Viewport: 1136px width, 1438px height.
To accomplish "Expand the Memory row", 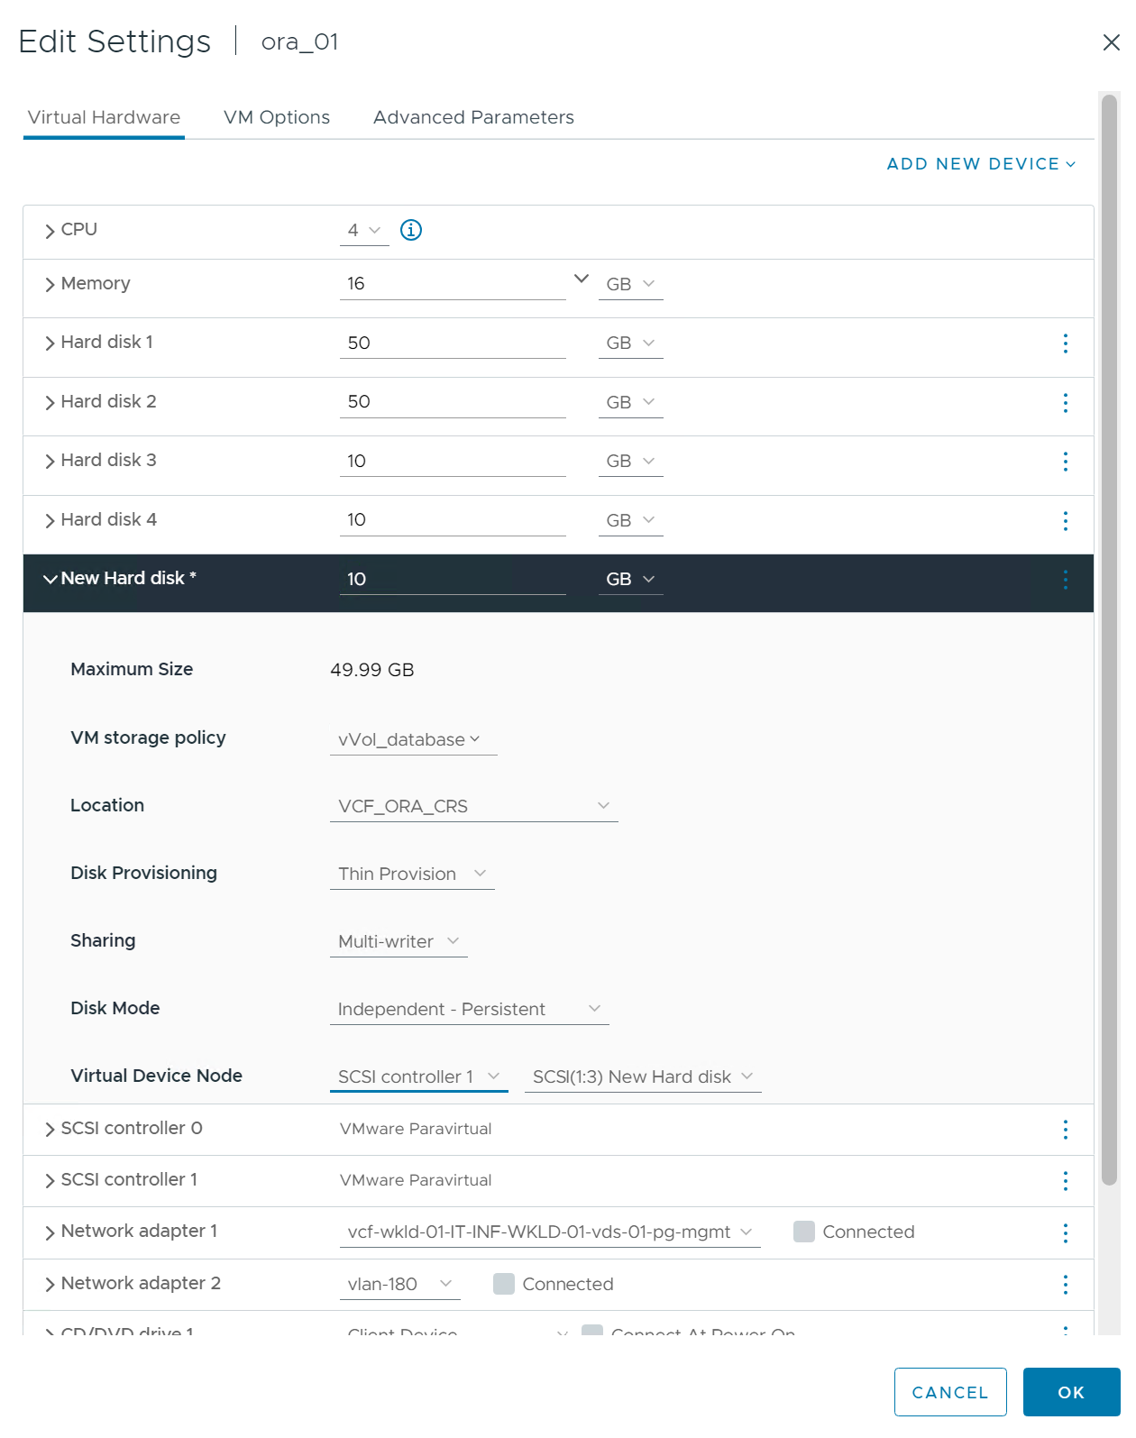I will pos(50,285).
